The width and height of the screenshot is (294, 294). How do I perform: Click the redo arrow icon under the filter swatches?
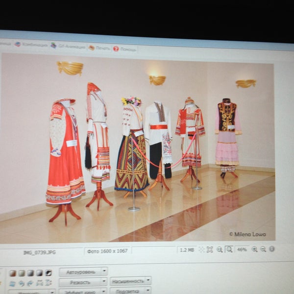[31, 283]
